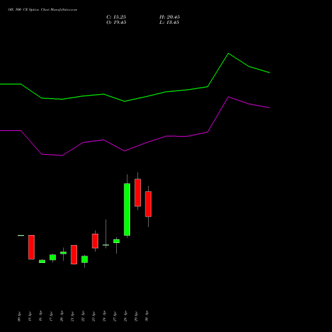The image size is (332, 332).
Task: Click the small green candle on 27 Apr
Action: [116, 241]
